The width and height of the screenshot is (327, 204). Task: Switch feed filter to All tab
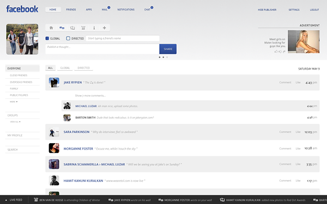51,68
